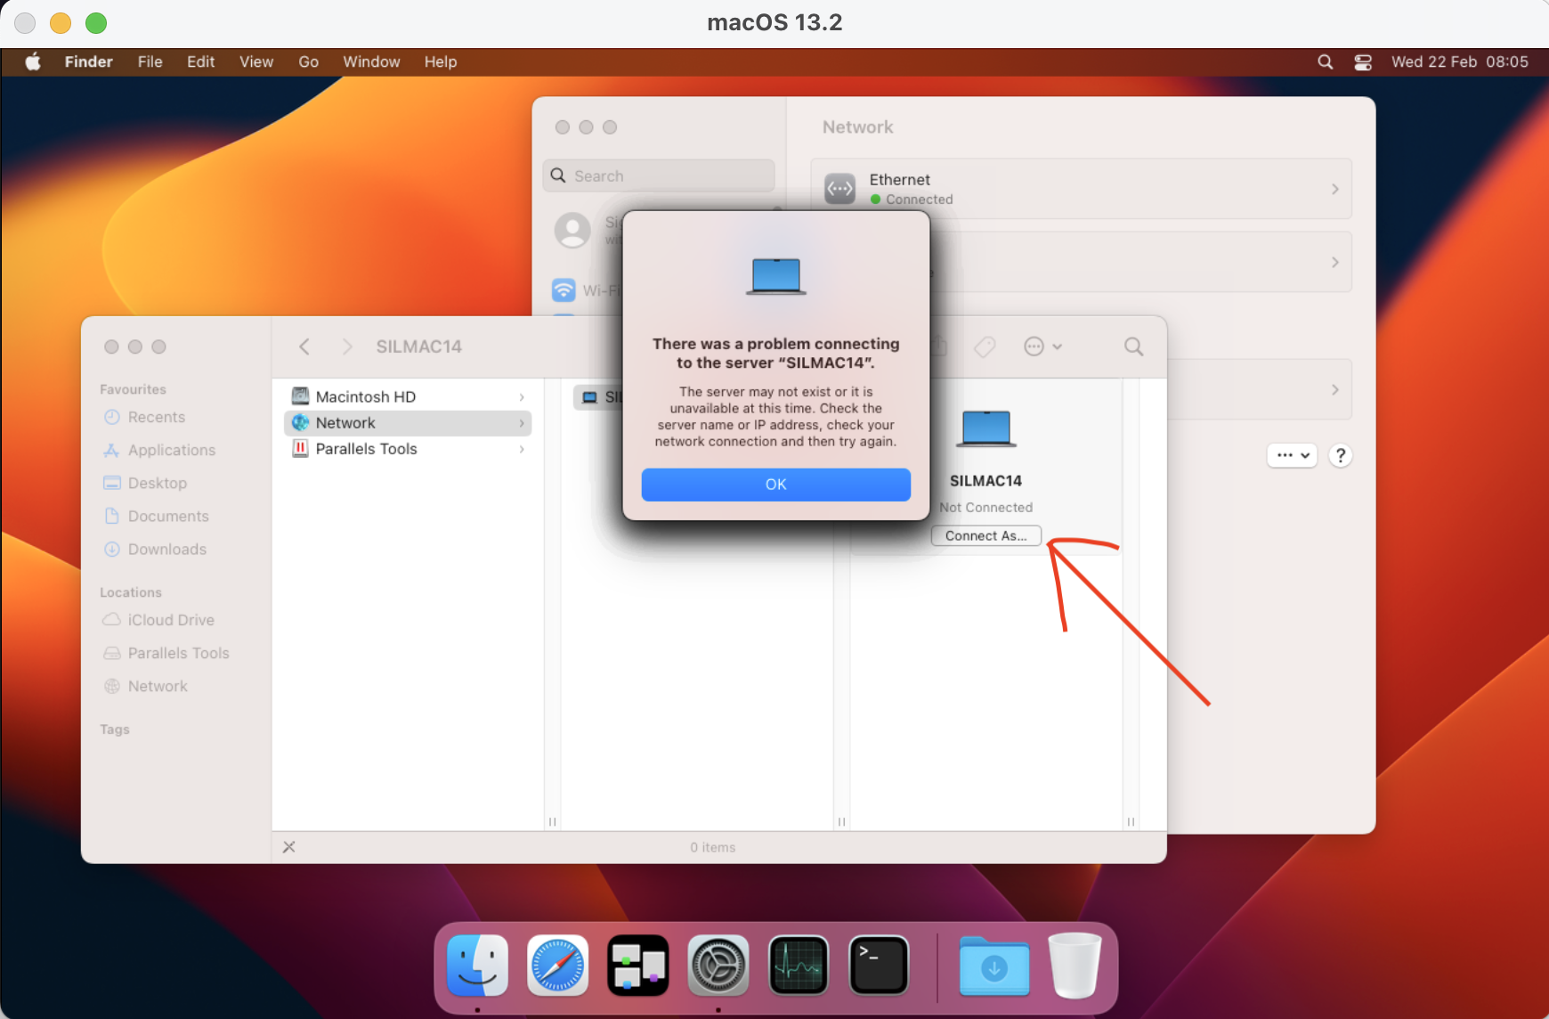Go back in the Finder window
This screenshot has width=1549, height=1019.
click(304, 346)
